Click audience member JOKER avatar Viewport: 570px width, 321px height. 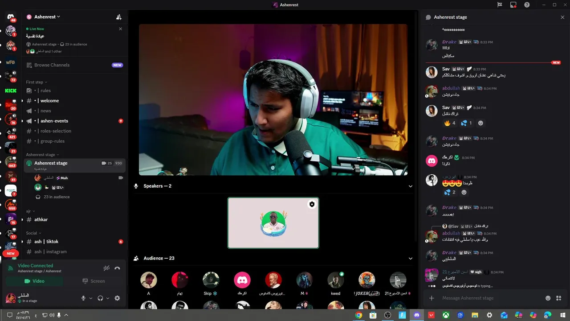367,280
